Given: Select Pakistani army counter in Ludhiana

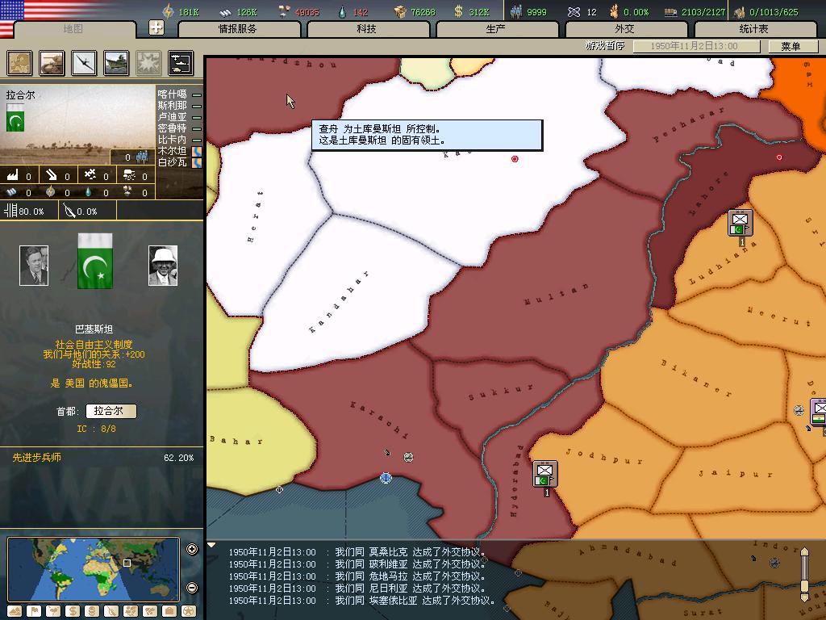Looking at the screenshot, I should [x=740, y=223].
